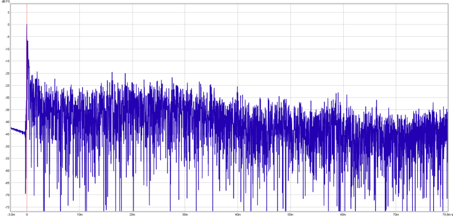The image size is (453, 217).
Task: Click the -60 label on the vertical axis
Action: pyautogui.click(x=7, y=171)
